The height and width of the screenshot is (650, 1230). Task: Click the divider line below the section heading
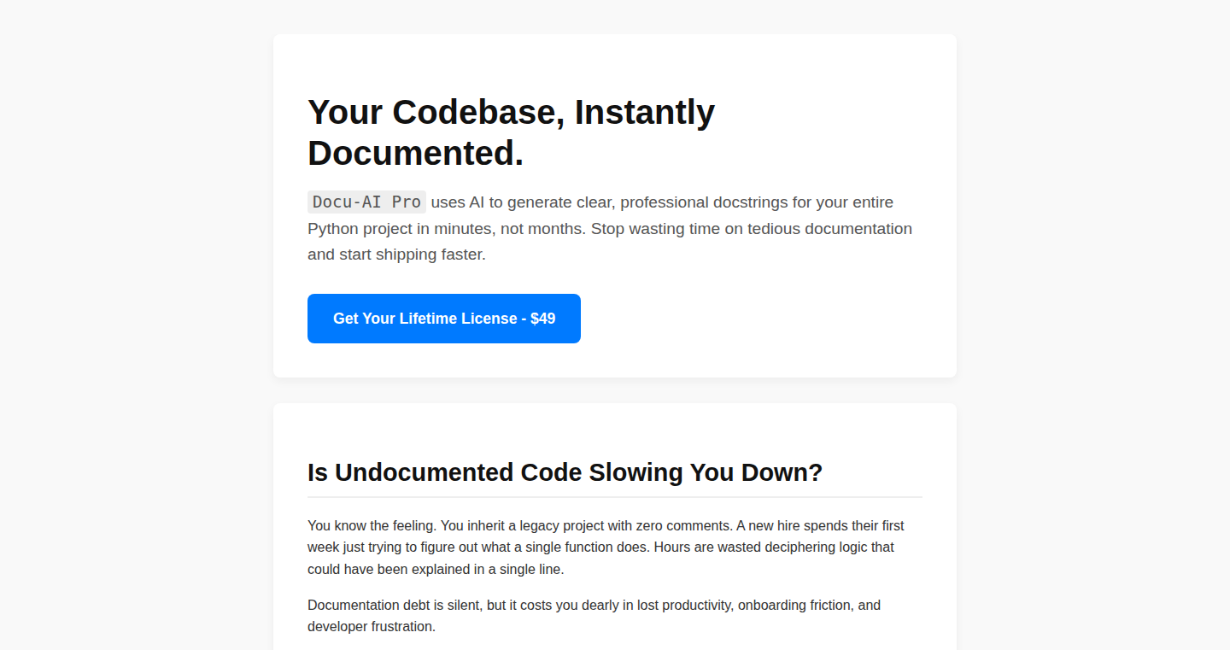[x=615, y=496]
